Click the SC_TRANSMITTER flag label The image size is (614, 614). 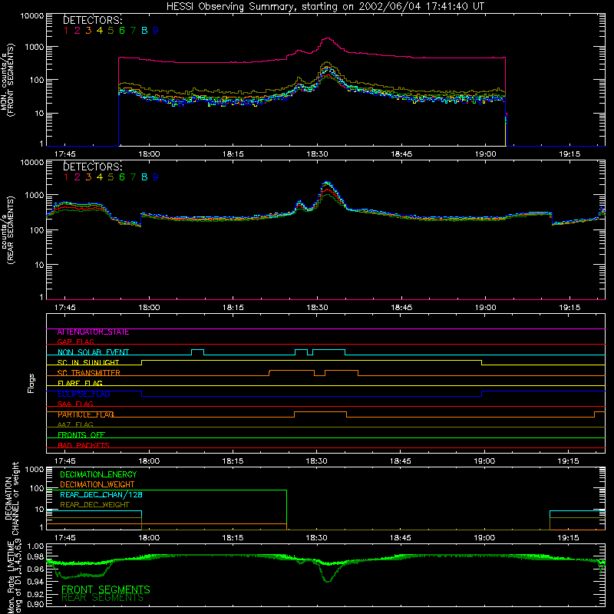[x=88, y=373]
